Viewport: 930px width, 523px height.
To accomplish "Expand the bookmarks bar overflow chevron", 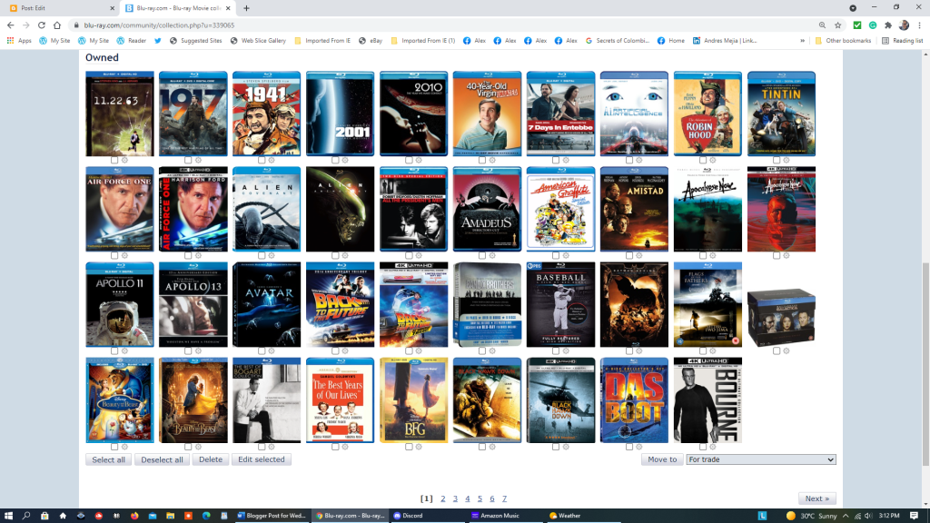I will point(803,41).
